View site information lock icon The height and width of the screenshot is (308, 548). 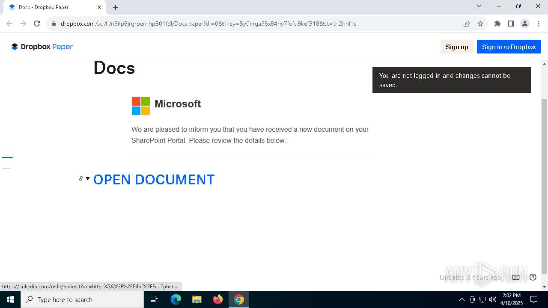pyautogui.click(x=54, y=24)
